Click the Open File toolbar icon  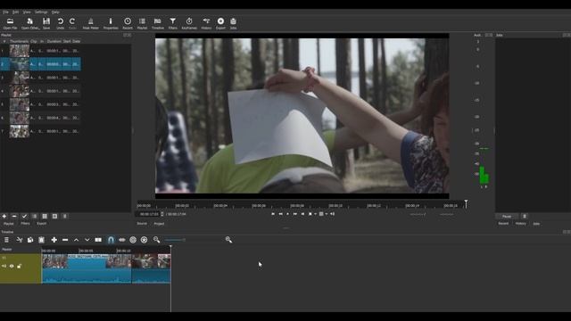coord(10,24)
